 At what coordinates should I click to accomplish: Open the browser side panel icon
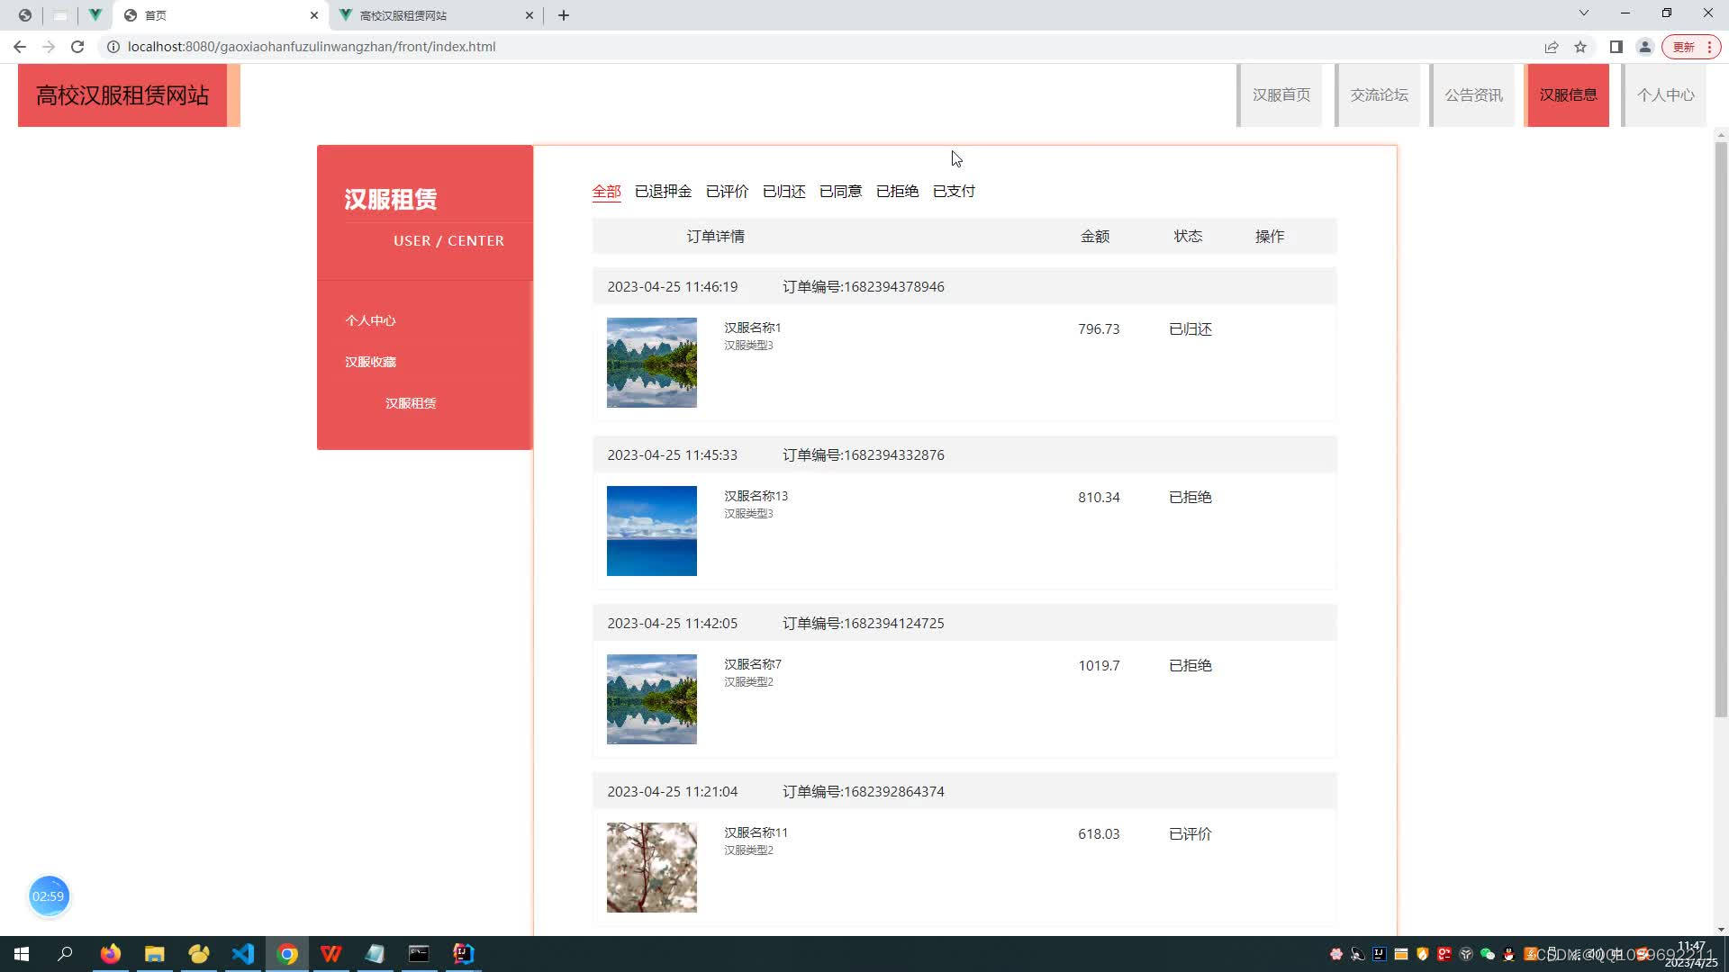1616,47
